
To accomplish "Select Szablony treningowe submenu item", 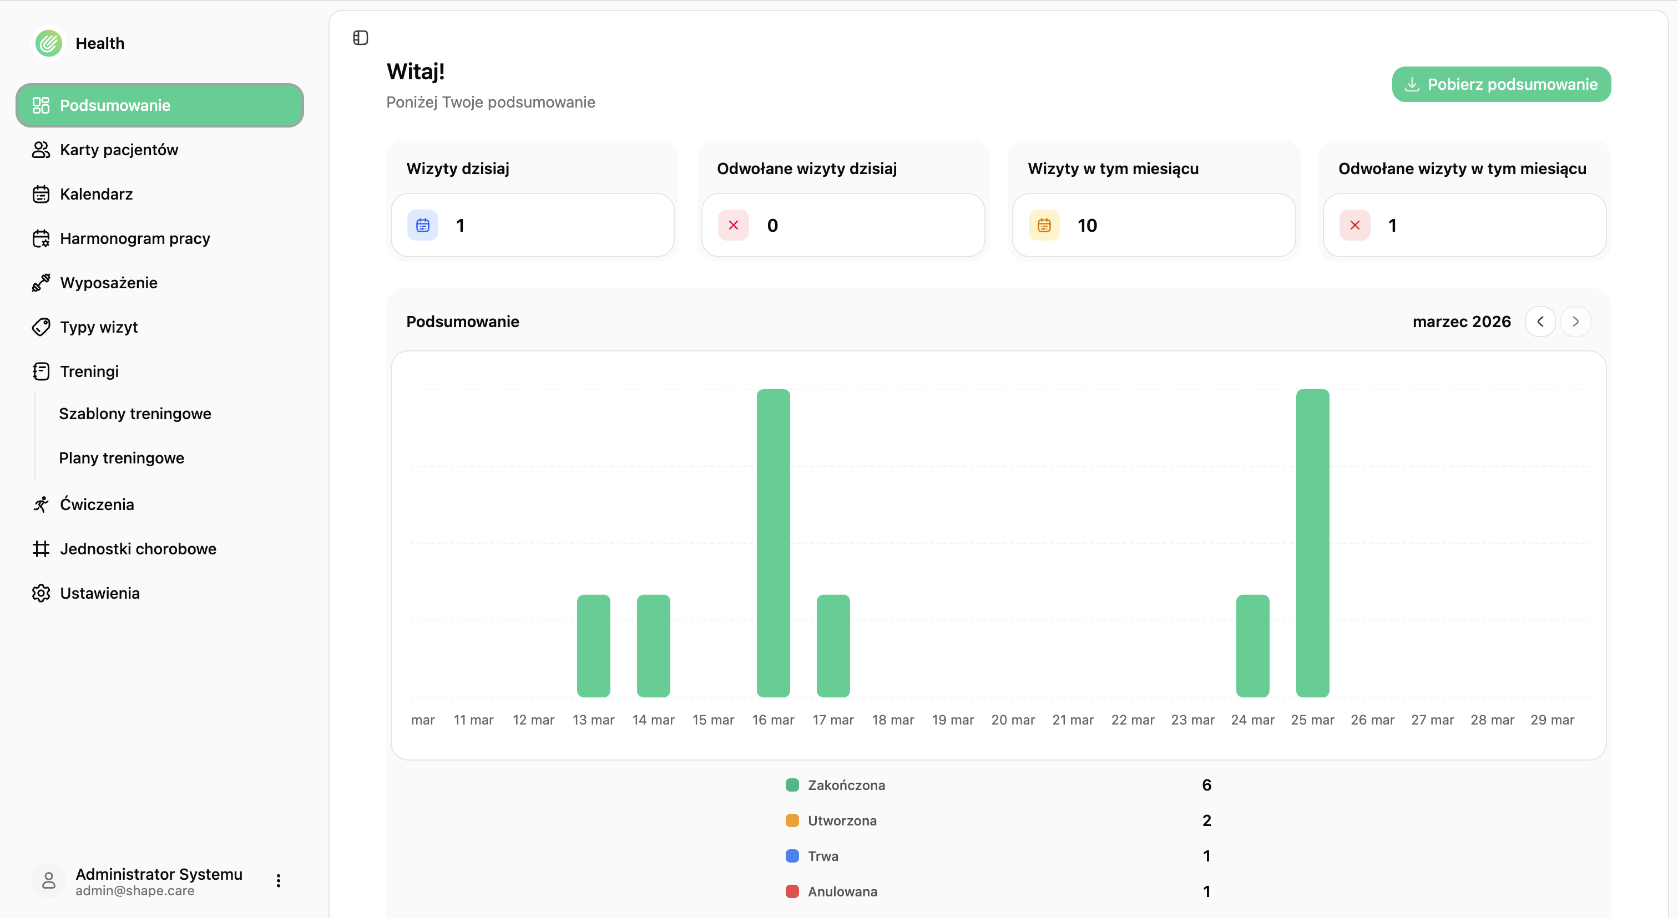I will click(x=135, y=413).
